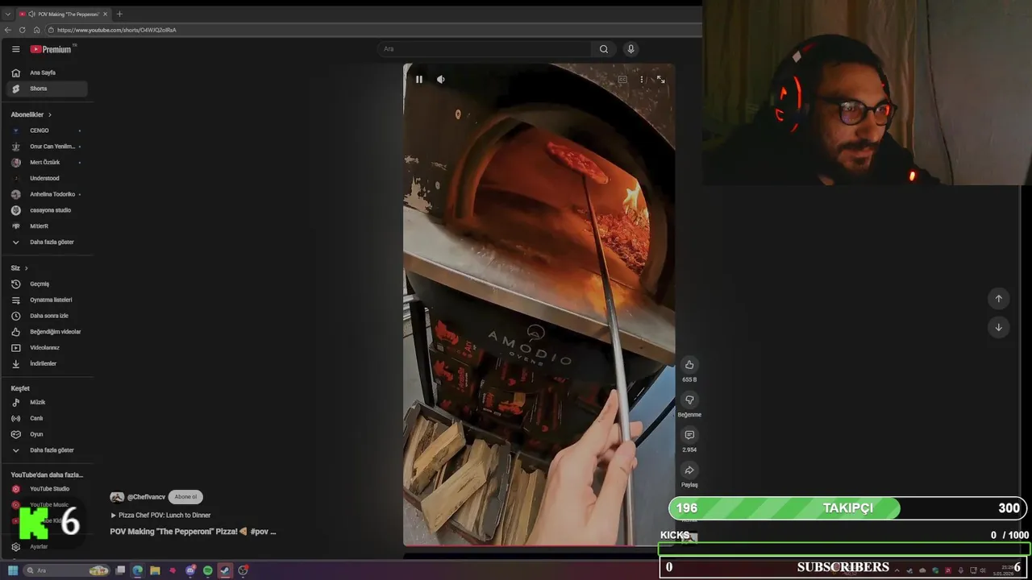Select Shorts in the sidebar

coord(47,89)
